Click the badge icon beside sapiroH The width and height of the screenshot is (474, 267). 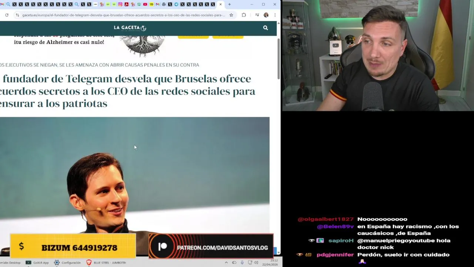coord(320,241)
